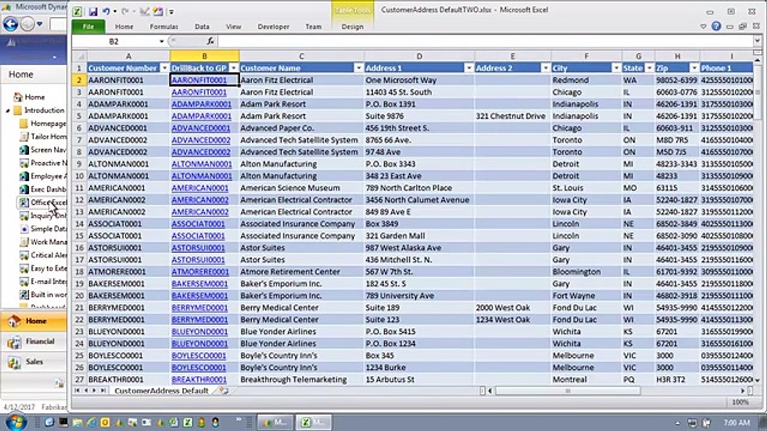Click the Outlook icon in the taskbar quick launch
This screenshot has width=767, height=431.
105,422
